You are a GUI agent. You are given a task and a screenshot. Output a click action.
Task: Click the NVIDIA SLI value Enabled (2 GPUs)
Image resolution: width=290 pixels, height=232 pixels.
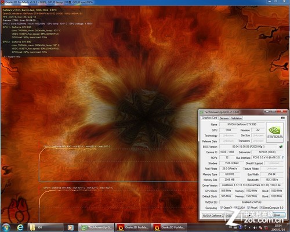(x=251, y=202)
